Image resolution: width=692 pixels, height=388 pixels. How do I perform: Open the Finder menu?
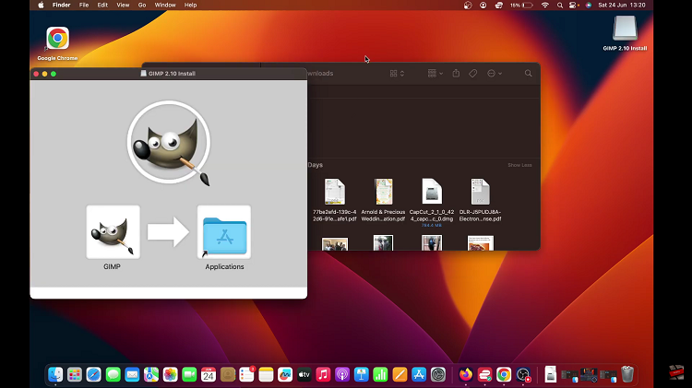61,6
